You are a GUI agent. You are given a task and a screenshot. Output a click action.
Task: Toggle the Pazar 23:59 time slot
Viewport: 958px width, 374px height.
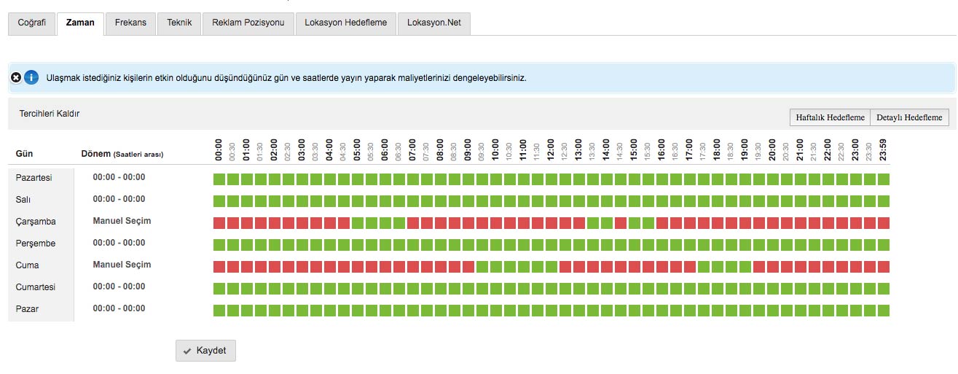[x=884, y=311]
